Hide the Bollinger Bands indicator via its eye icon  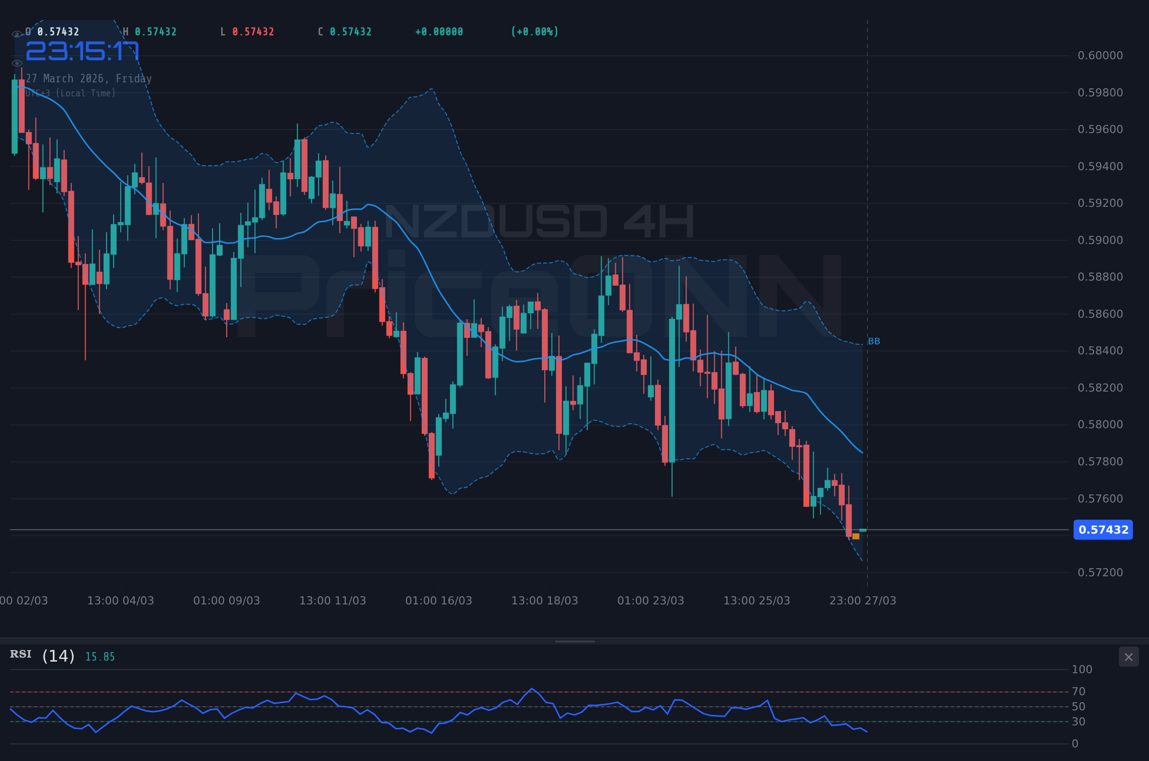pyautogui.click(x=17, y=62)
